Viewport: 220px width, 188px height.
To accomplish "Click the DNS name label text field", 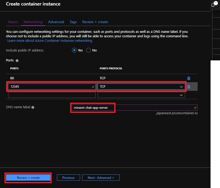I will pos(134,108).
